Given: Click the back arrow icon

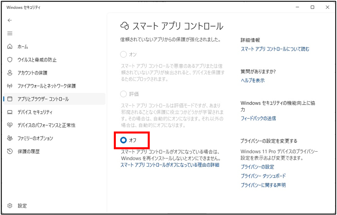Looking at the screenshot, I should point(10,20).
